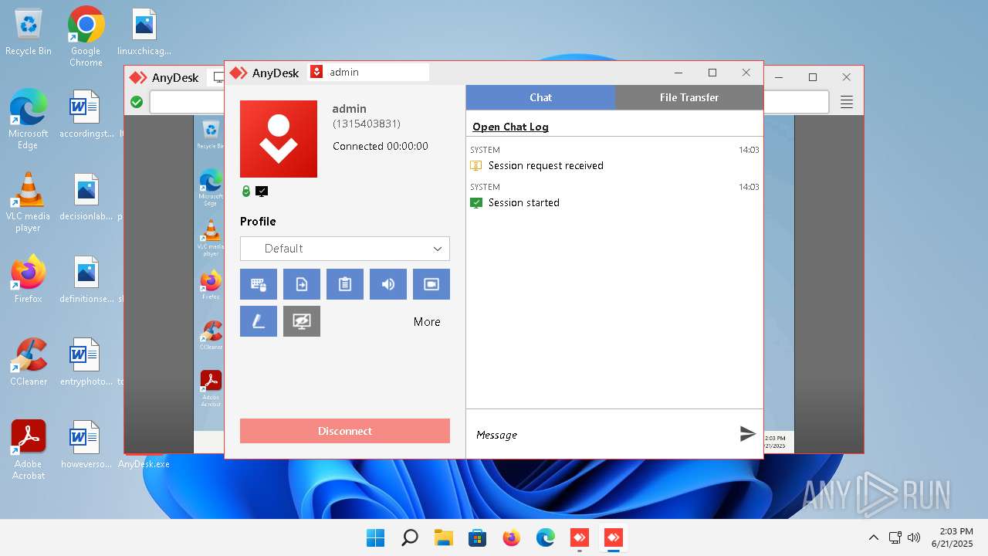
Task: Select linuxchicag... image file on desktop
Action: click(143, 32)
